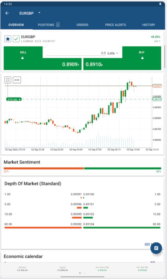This screenshot has width=167, height=279.
Task: Toggle the EURGBP green checkmark box
Action: pos(16,39)
